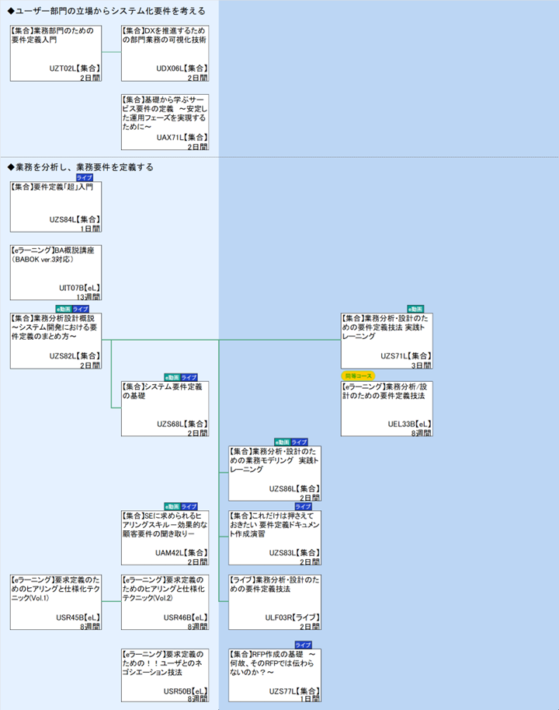Click the e動画 badge above UZS71L course

(x=415, y=309)
